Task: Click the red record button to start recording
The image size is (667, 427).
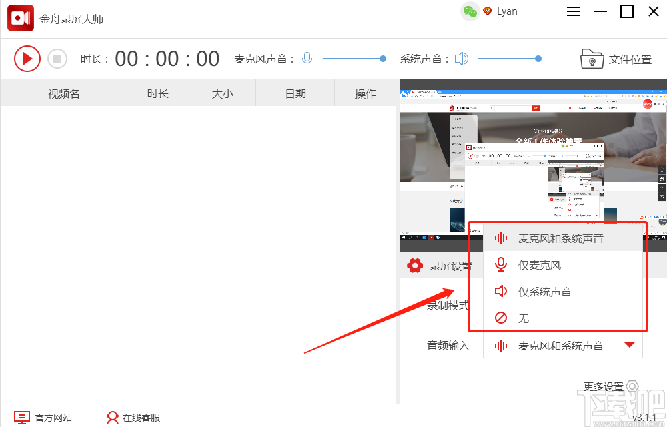Action: 27,59
